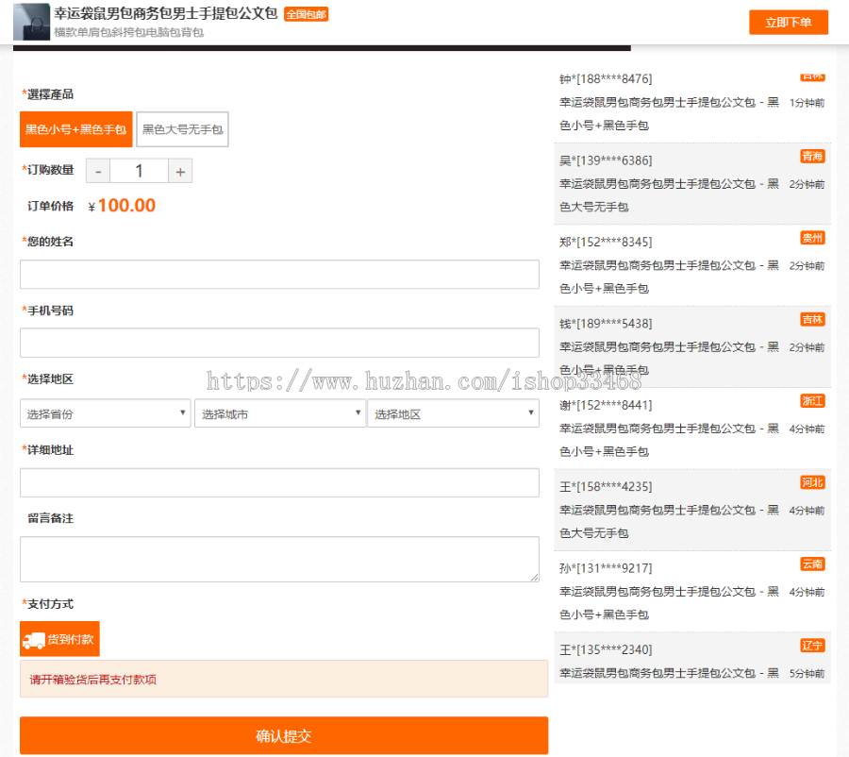Click the 5分钟前 timestamp
The width and height of the screenshot is (849, 757).
tap(807, 673)
